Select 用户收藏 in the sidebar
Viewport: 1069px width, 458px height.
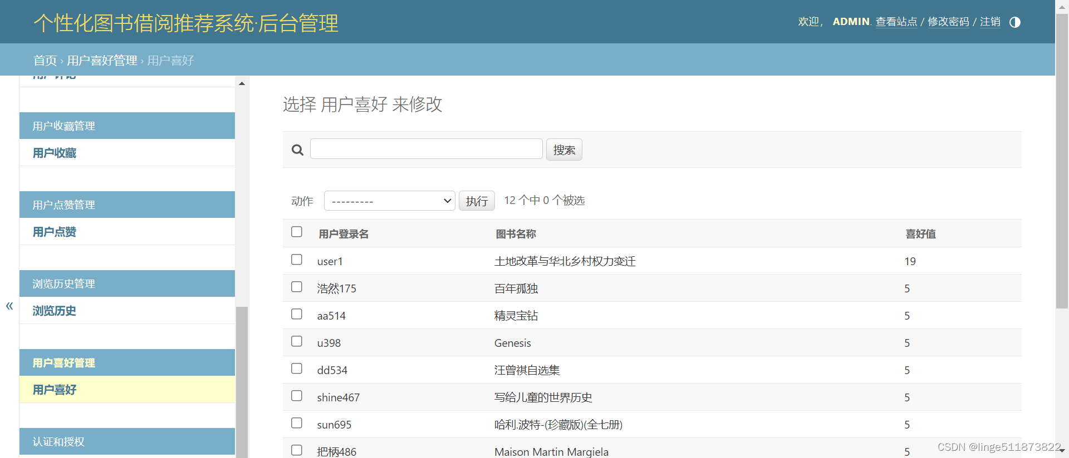[55, 153]
